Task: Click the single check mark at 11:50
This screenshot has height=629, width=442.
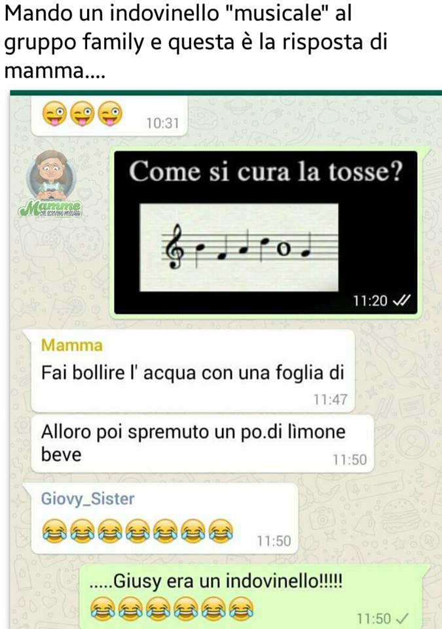Action: pyautogui.click(x=402, y=618)
